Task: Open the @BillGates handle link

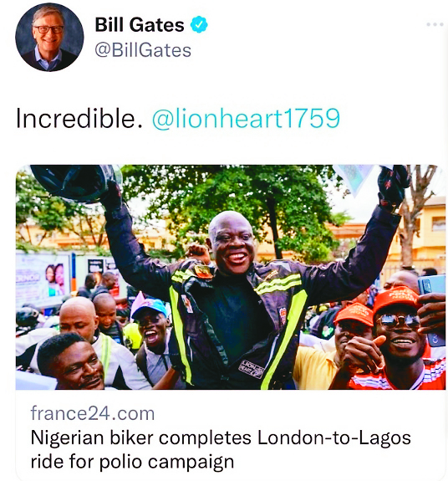Action: pyautogui.click(x=143, y=50)
